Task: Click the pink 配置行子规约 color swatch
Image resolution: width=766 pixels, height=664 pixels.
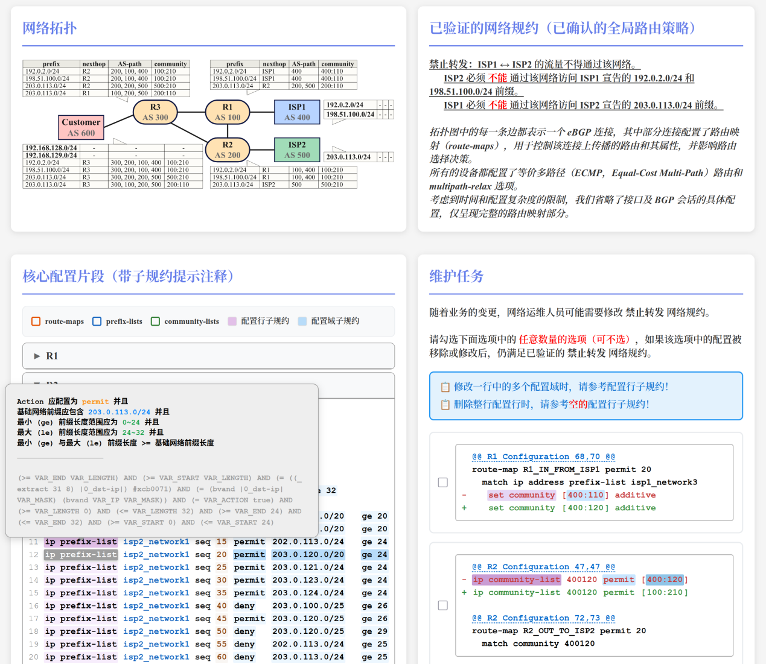Action: 232,321
